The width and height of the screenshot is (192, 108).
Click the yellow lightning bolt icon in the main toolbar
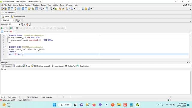[x=29, y=9]
